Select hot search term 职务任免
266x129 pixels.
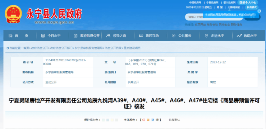click(237, 25)
